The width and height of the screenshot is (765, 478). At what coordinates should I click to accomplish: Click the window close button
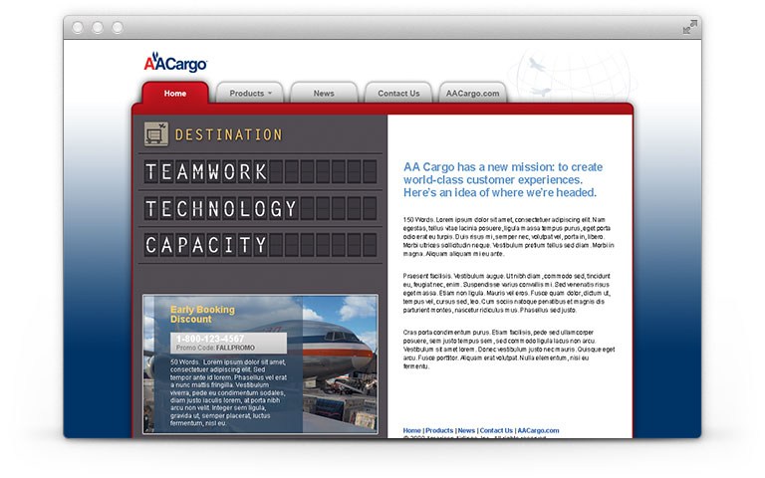pyautogui.click(x=78, y=27)
